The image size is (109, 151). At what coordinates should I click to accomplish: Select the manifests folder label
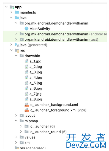[28, 12]
